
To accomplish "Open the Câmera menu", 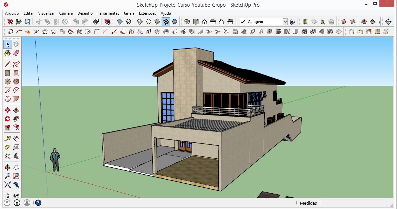I will tap(66, 13).
